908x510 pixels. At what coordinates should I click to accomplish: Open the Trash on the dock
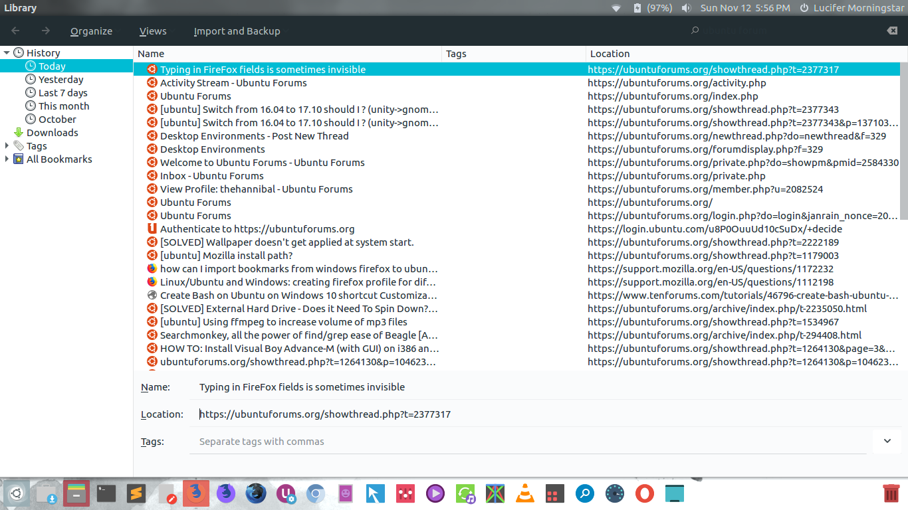point(891,493)
